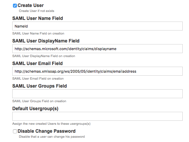Click 'SAML User DisplayName Field on creation' hint
The image size is (189, 142).
44,56
